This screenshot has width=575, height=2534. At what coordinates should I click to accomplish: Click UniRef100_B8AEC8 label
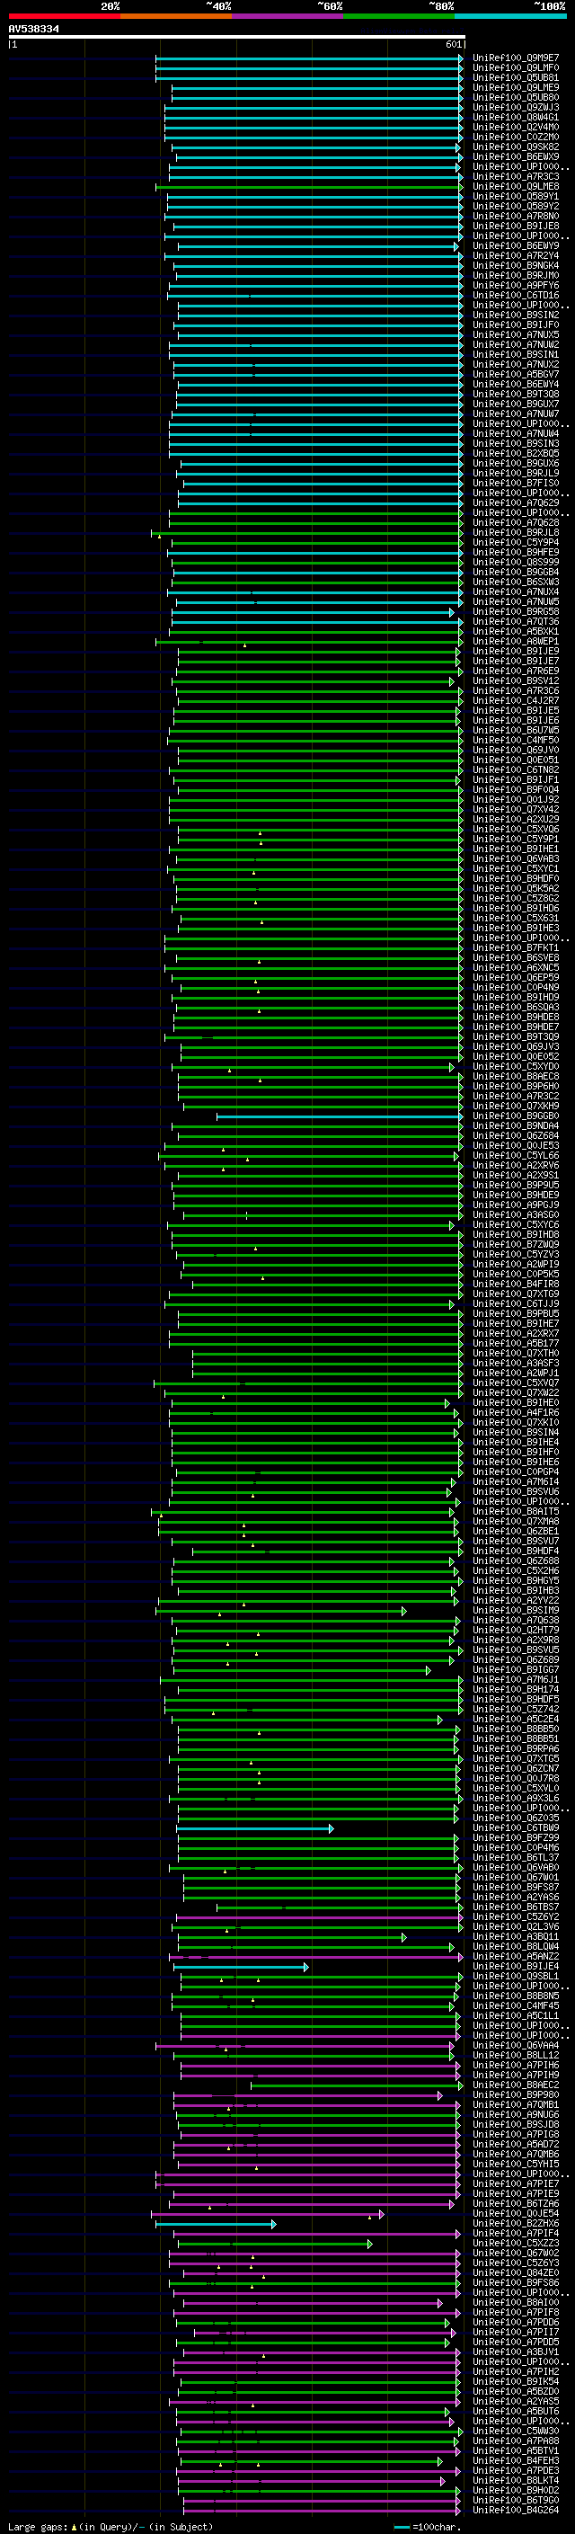[516, 1076]
